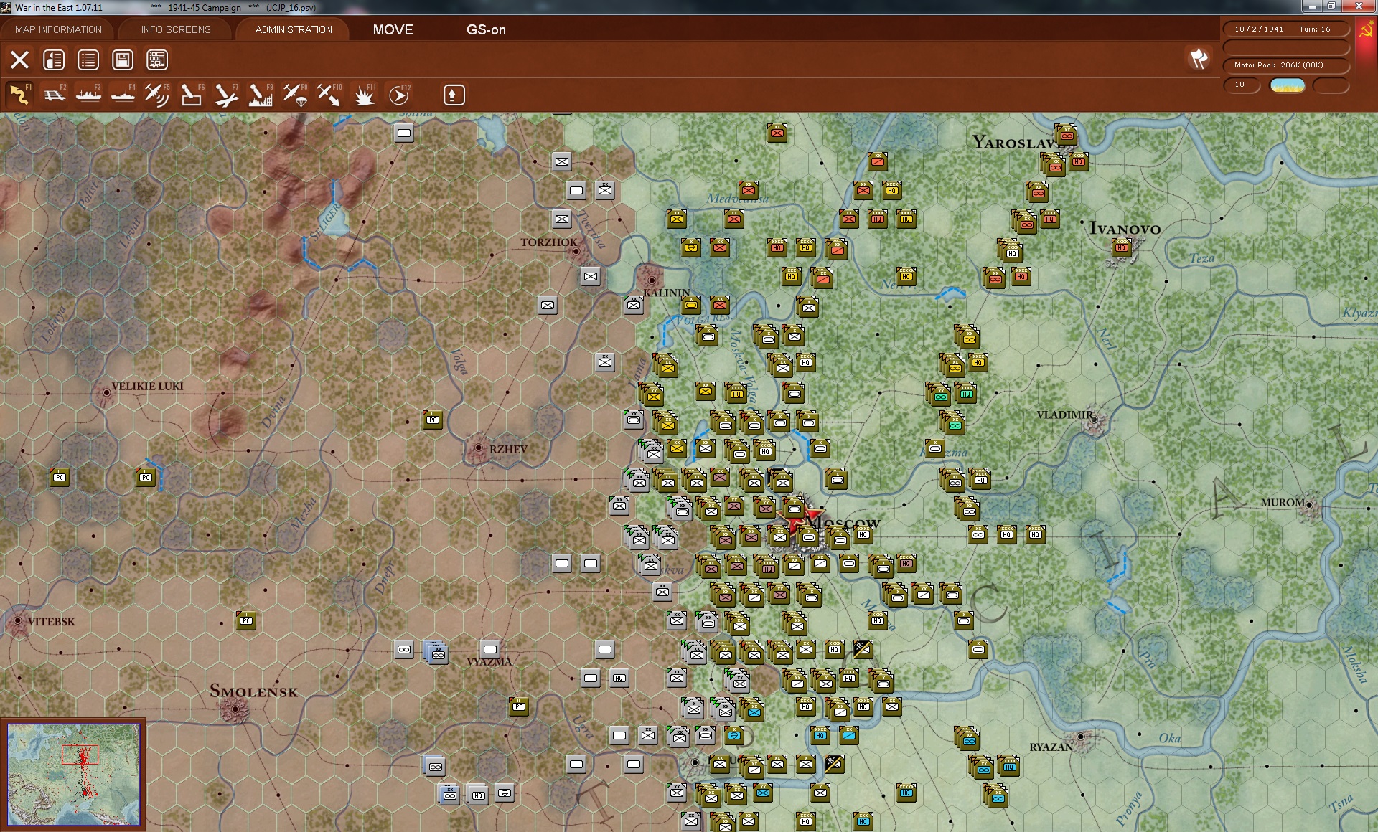Open the INFO SCREENS tab
Viewport: 1378px width, 832px height.
coord(176,29)
